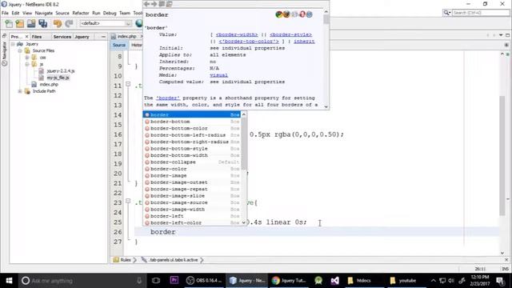
Task: Click the autocomplete list scrollbar down arrow
Action: [243, 222]
